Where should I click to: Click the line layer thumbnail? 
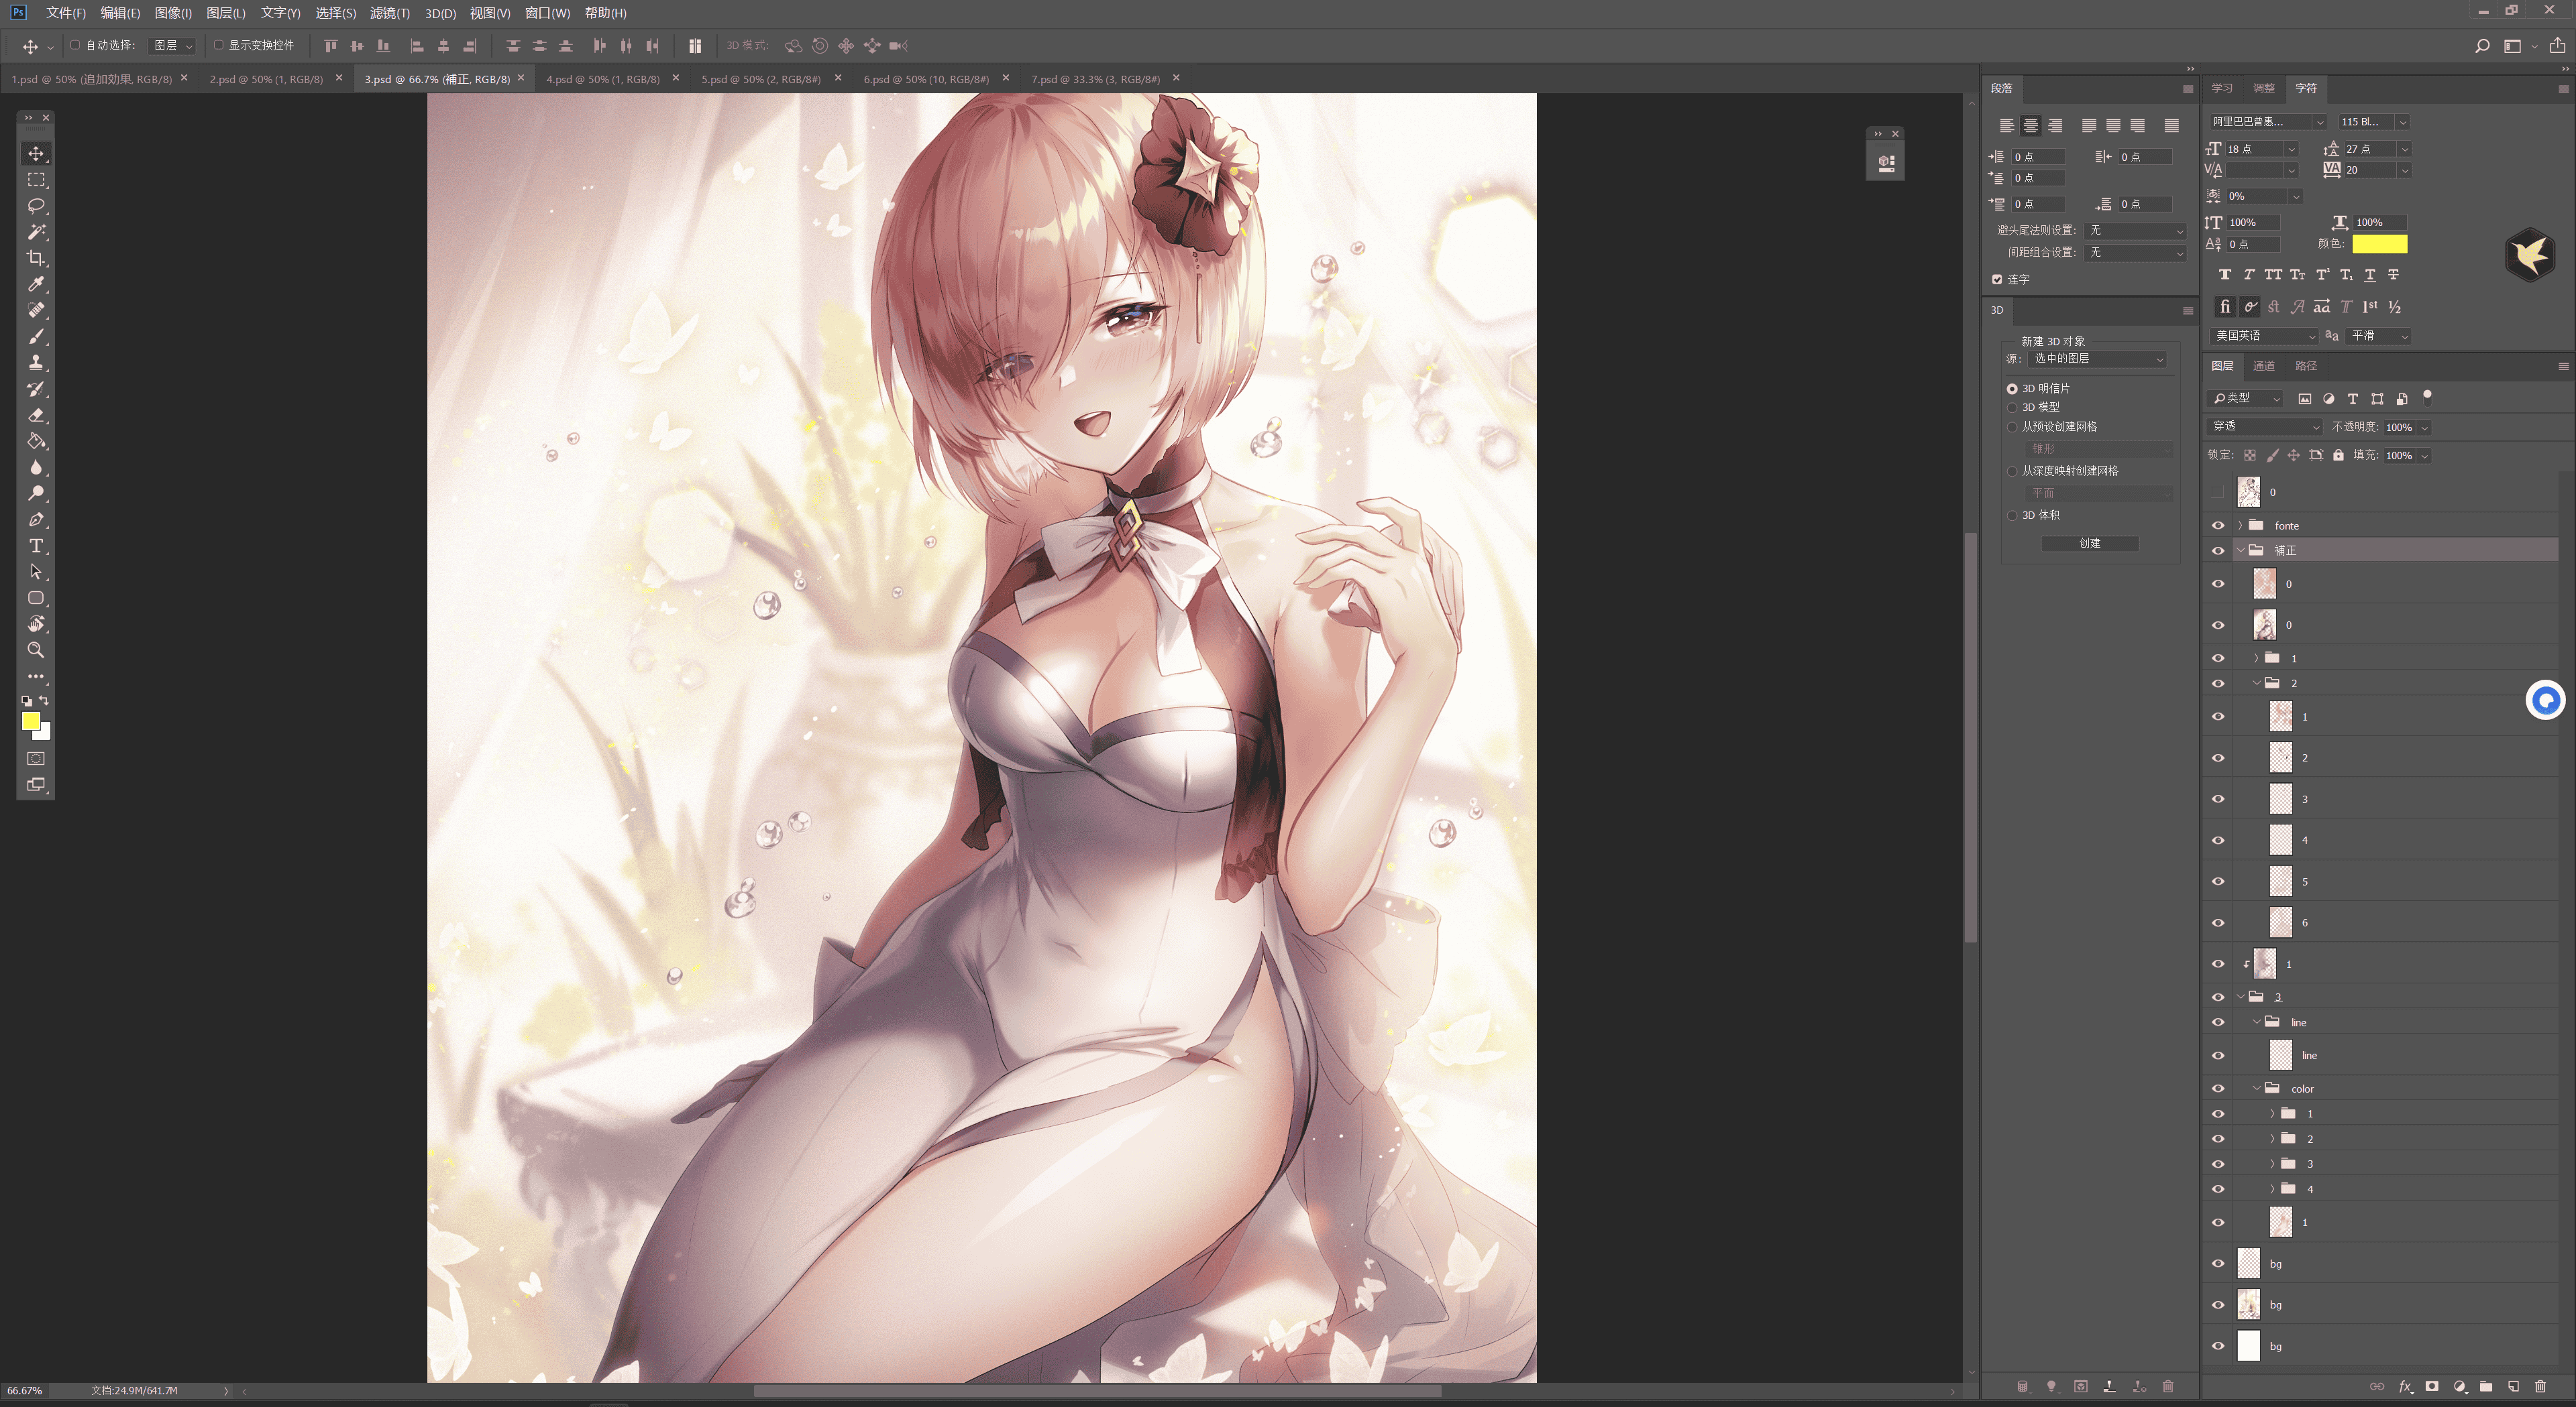[x=2281, y=1055]
